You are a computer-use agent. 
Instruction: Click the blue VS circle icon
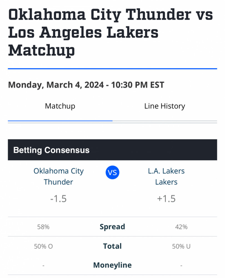(112, 173)
